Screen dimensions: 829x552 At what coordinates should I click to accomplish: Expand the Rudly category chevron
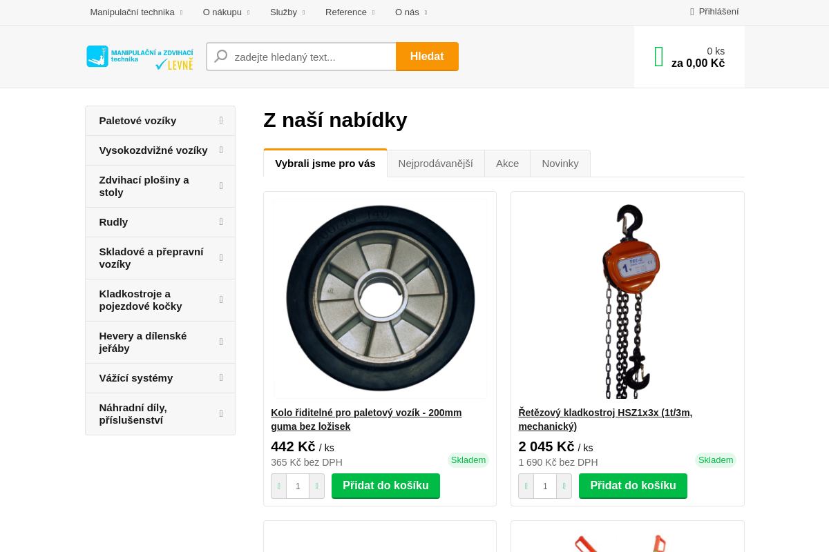(x=221, y=222)
